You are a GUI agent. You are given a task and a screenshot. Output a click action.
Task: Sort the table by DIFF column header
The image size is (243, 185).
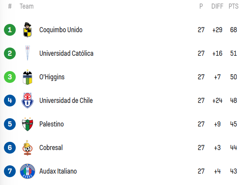click(217, 6)
